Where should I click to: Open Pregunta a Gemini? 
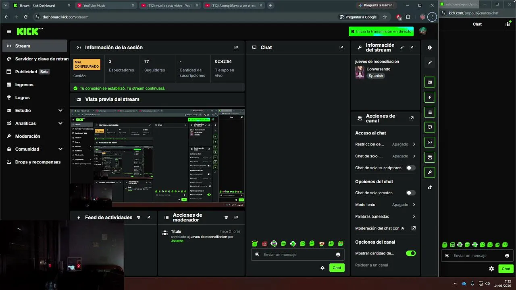tap(375, 5)
